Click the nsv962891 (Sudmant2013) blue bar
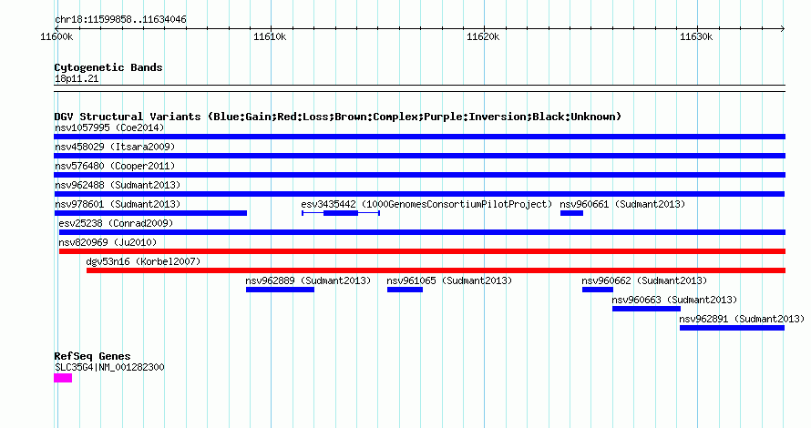The width and height of the screenshot is (811, 428). click(x=732, y=328)
